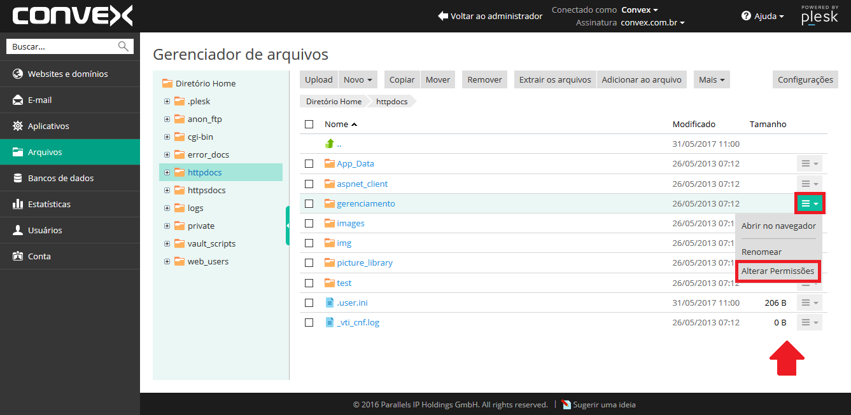Expand the anon_ftp tree node
The width and height of the screenshot is (851, 415).
tap(167, 119)
